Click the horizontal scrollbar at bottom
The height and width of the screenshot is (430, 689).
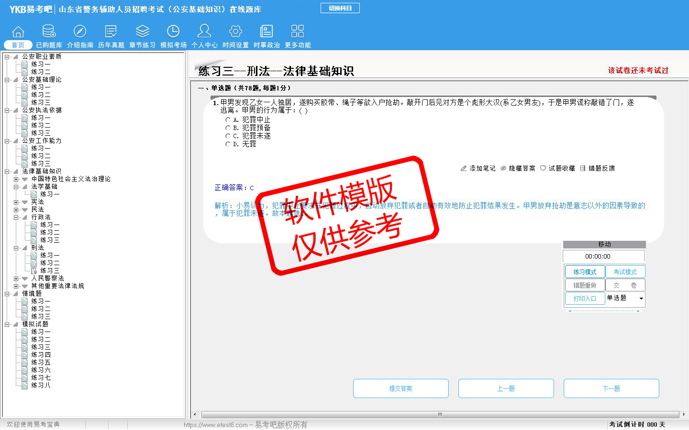(440, 414)
